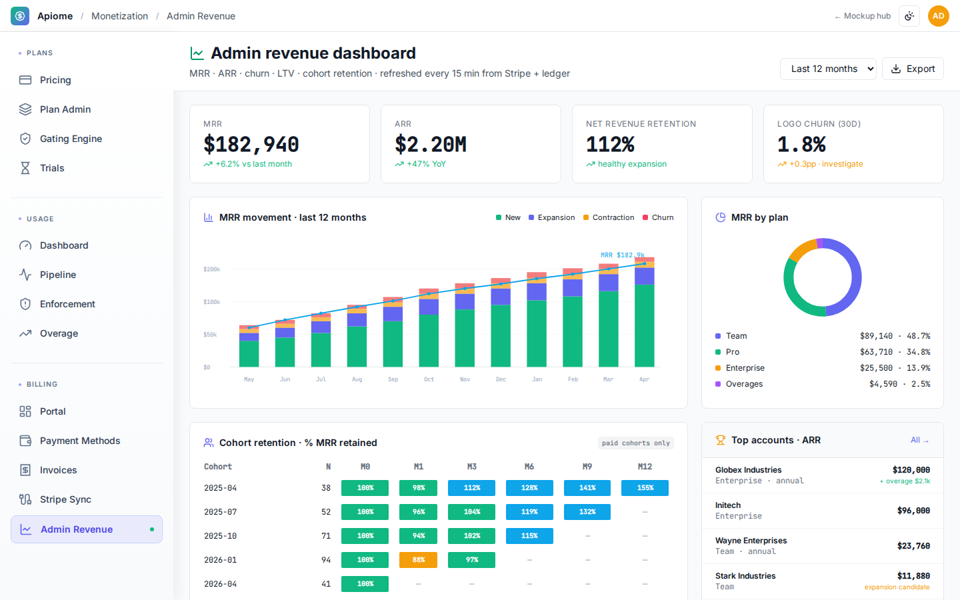Click the Globex Industries account row
The image size is (960, 600).
pos(823,475)
